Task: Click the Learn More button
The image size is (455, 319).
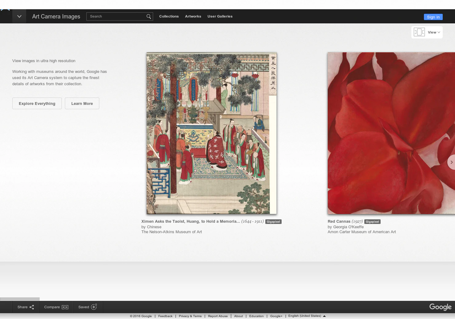Action: click(x=82, y=103)
